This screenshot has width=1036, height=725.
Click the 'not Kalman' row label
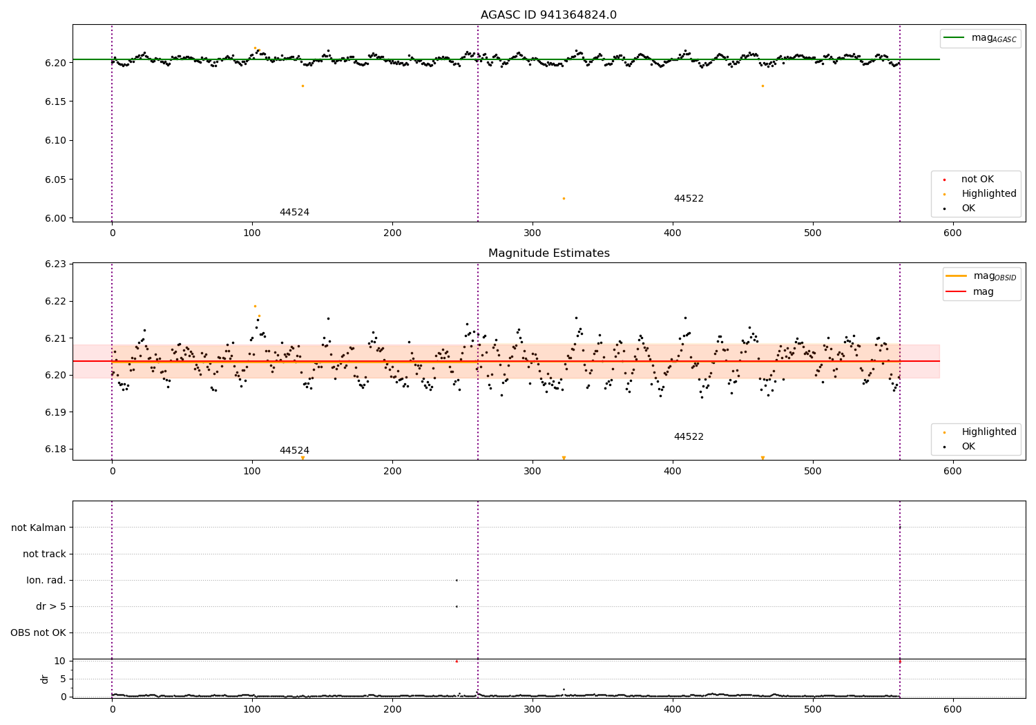(39, 528)
